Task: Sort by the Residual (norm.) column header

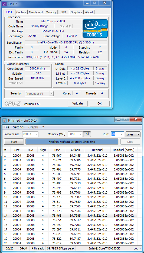Action: pyautogui.click(x=124, y=150)
